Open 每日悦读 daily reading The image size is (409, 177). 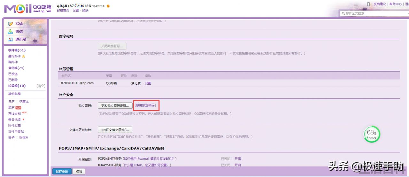(14, 119)
